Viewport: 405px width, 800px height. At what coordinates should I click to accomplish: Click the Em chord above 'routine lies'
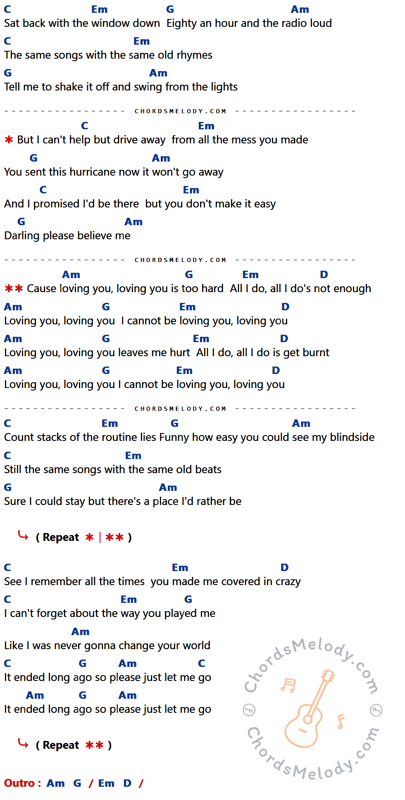(x=110, y=423)
